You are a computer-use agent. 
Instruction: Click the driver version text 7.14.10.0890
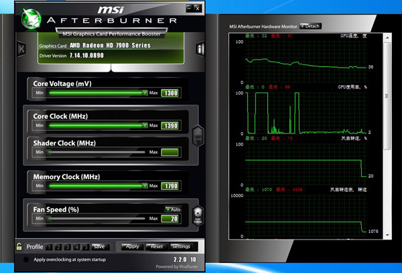coord(86,56)
